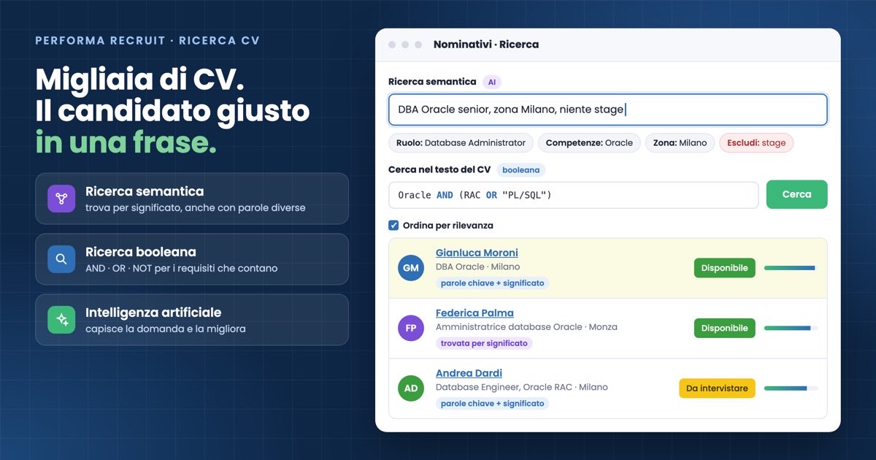Click relevance bar for Federica Palma
876x460 pixels.
tap(791, 329)
